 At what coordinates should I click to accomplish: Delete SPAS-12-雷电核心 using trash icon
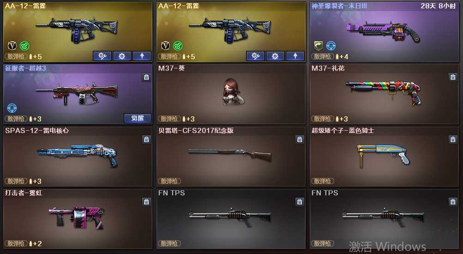click(146, 139)
